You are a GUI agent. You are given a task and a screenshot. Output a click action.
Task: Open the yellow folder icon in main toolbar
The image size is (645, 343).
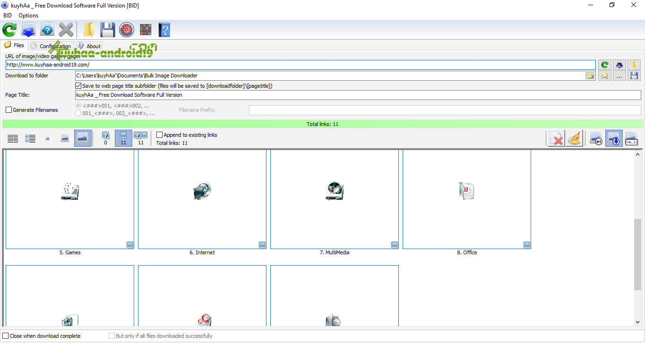(88, 30)
